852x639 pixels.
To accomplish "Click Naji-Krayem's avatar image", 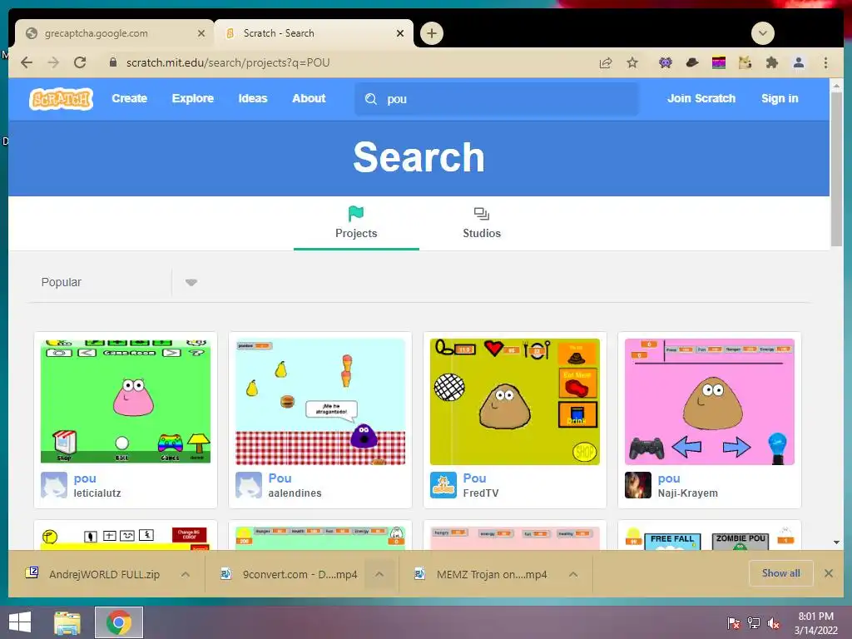I will [638, 485].
